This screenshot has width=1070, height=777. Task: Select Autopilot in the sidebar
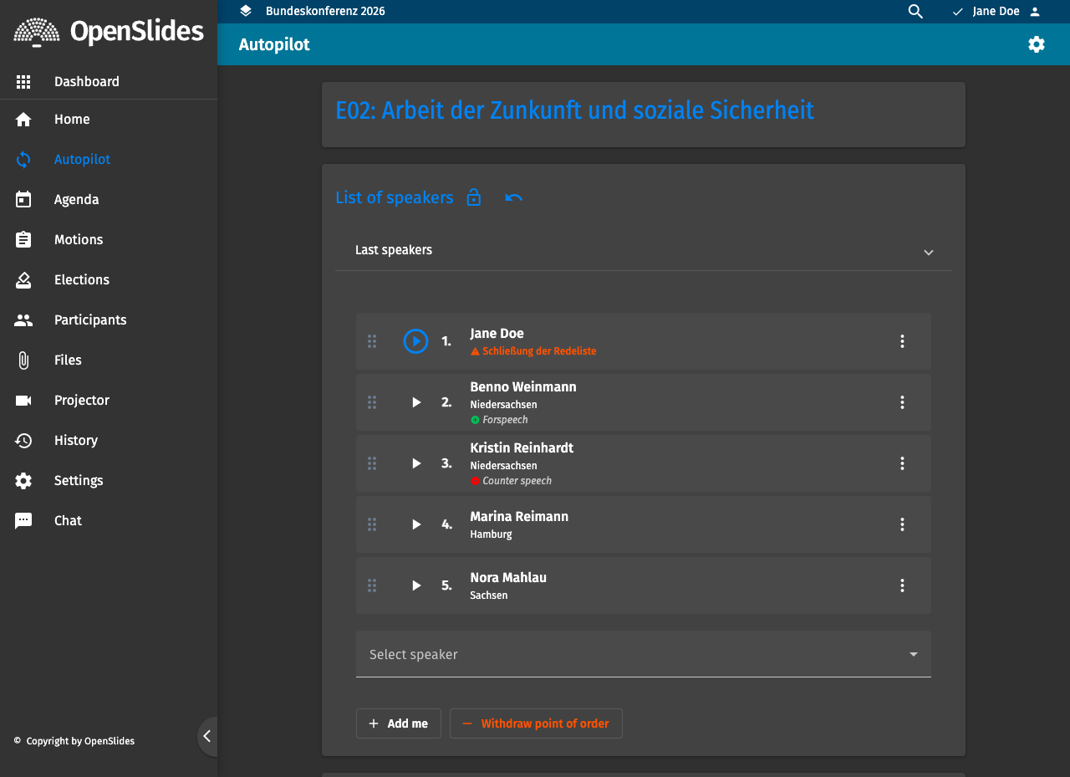coord(109,160)
